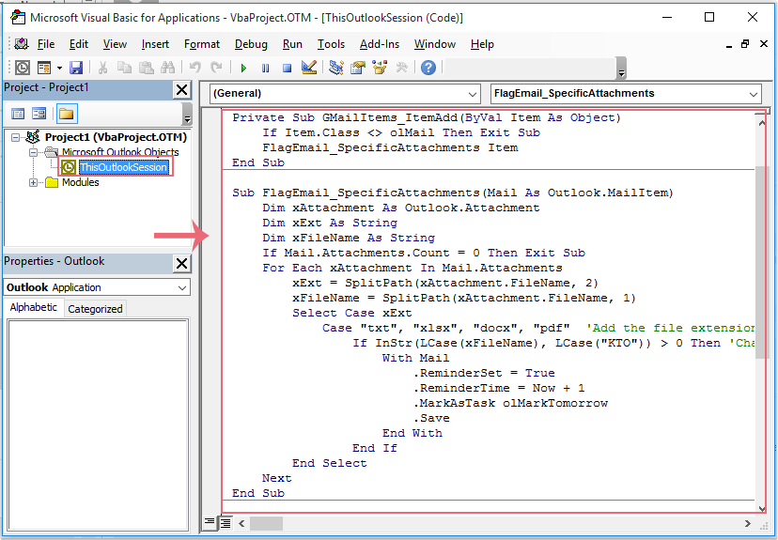Screen dimensions: 778x540
Task: Click the blue Help question mark icon
Action: coord(428,68)
